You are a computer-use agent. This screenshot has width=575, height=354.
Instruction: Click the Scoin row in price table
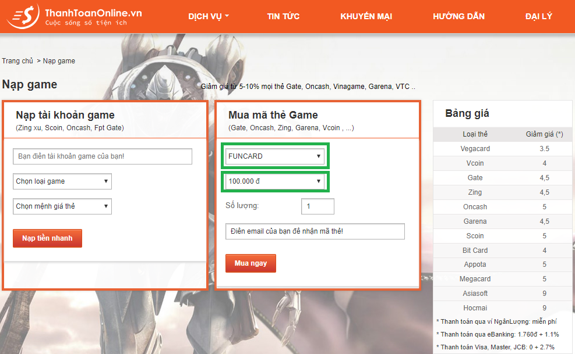coord(502,236)
